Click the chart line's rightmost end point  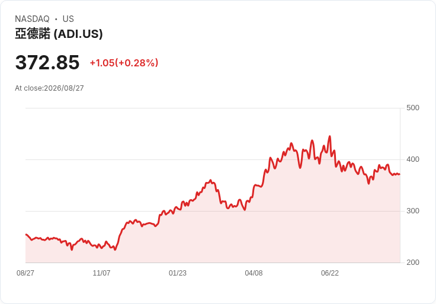[x=400, y=174]
